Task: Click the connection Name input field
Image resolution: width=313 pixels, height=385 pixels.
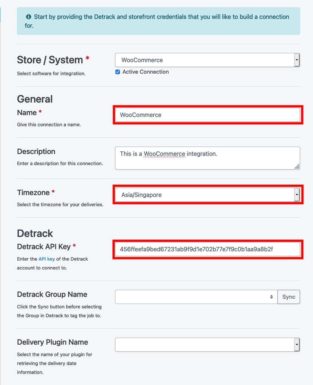Action: (208, 115)
